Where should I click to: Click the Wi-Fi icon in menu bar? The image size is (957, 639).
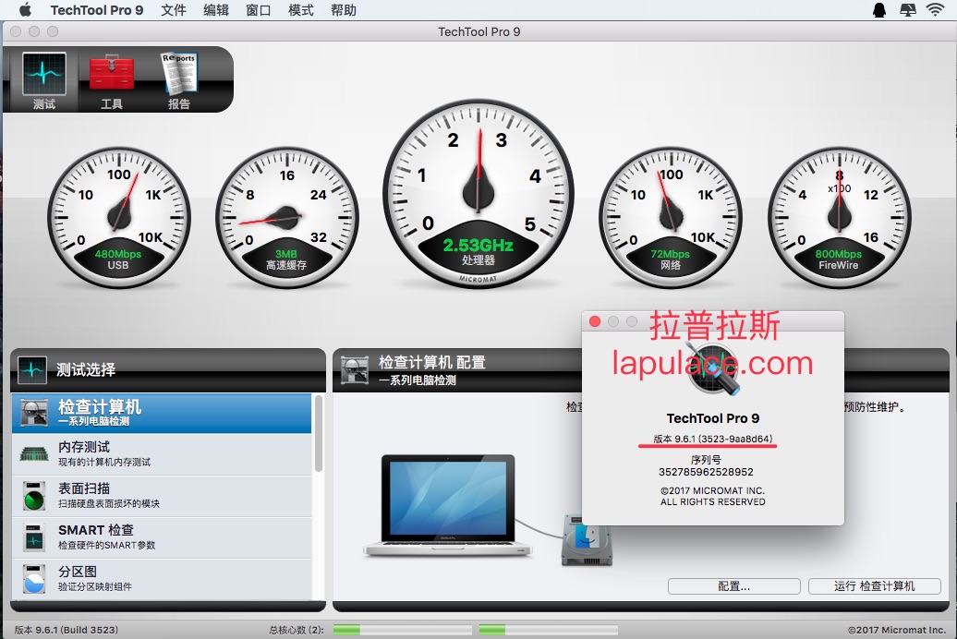[935, 10]
